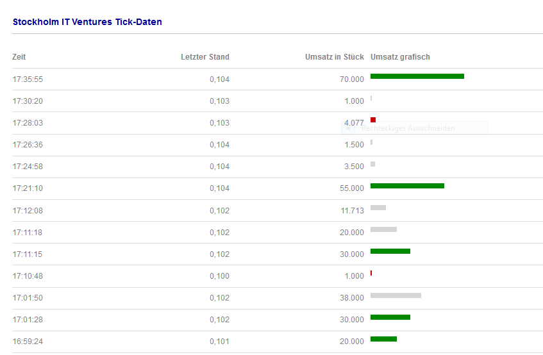Click the price 0,101 at 16:59:24
Viewport: 543px width, 355px height.
(x=219, y=341)
